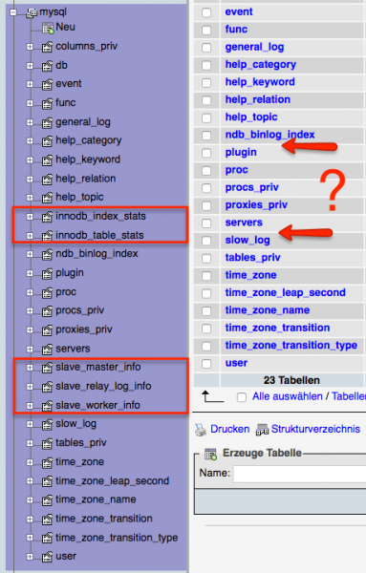
Task: Click the Alle auswählen link
Action: pyautogui.click(x=288, y=396)
